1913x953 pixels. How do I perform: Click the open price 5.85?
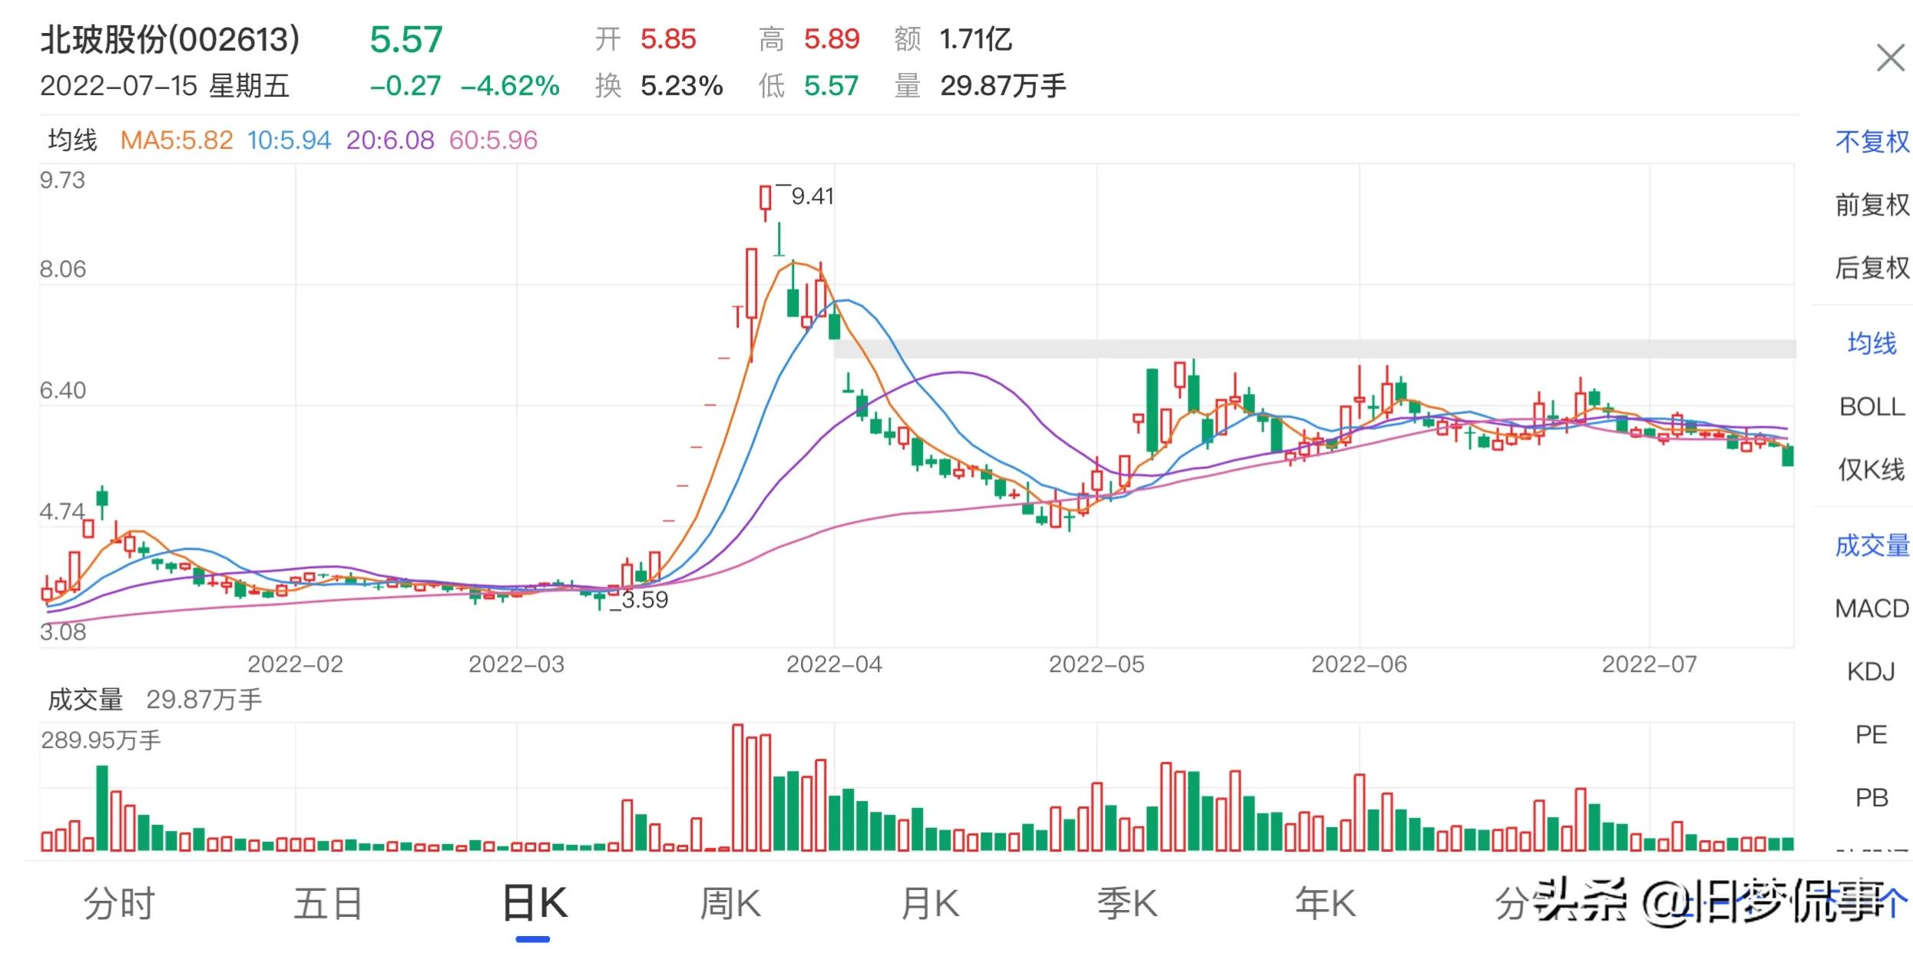pos(668,39)
